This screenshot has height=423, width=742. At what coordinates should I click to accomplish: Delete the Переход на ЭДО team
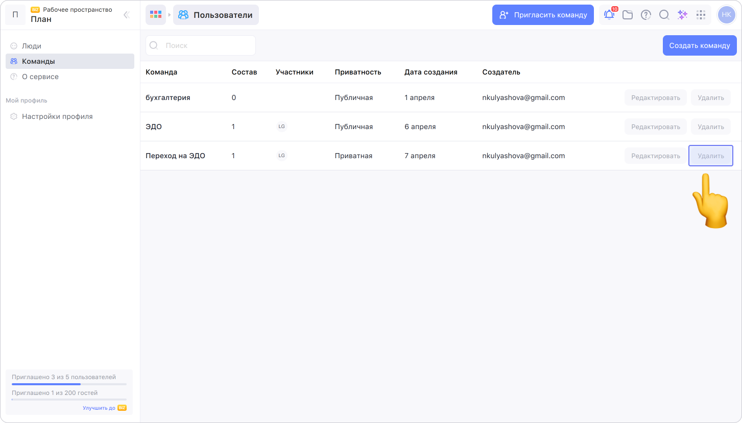[710, 156]
